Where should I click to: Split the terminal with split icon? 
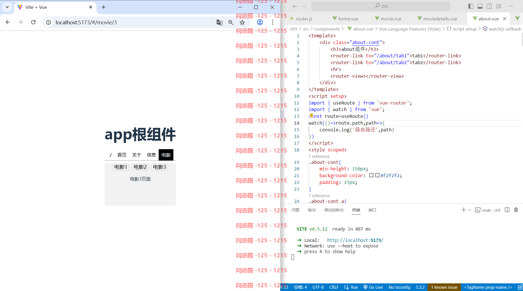[507, 210]
